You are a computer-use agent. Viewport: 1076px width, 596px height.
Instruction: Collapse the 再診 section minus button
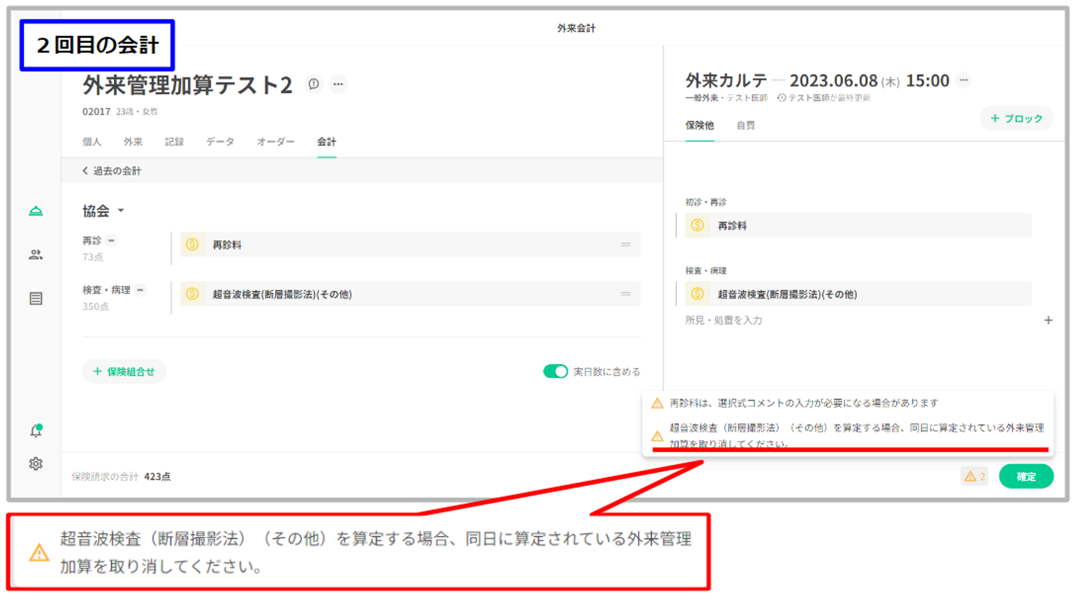(111, 240)
